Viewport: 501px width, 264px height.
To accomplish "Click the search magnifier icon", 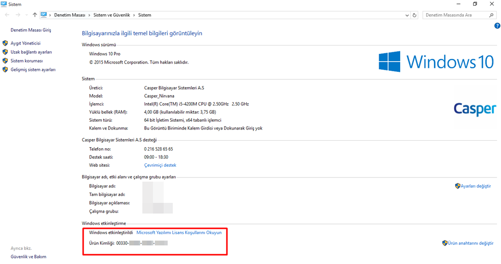I will [491, 15].
